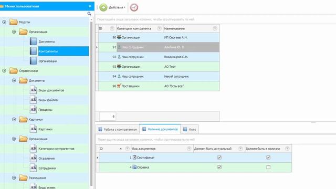Click the Размещение folder icon
Image resolution: width=336 pixels, height=189 pixels.
click(x=23, y=178)
